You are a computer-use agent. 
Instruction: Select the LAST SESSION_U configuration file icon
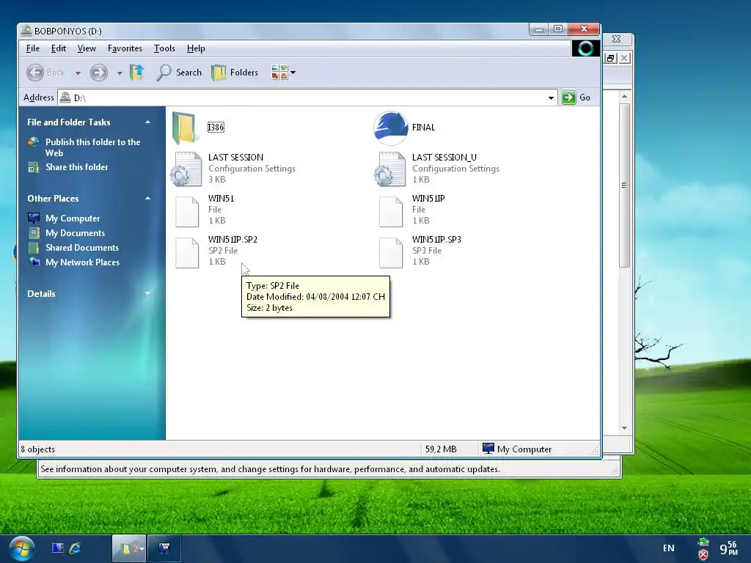[390, 169]
